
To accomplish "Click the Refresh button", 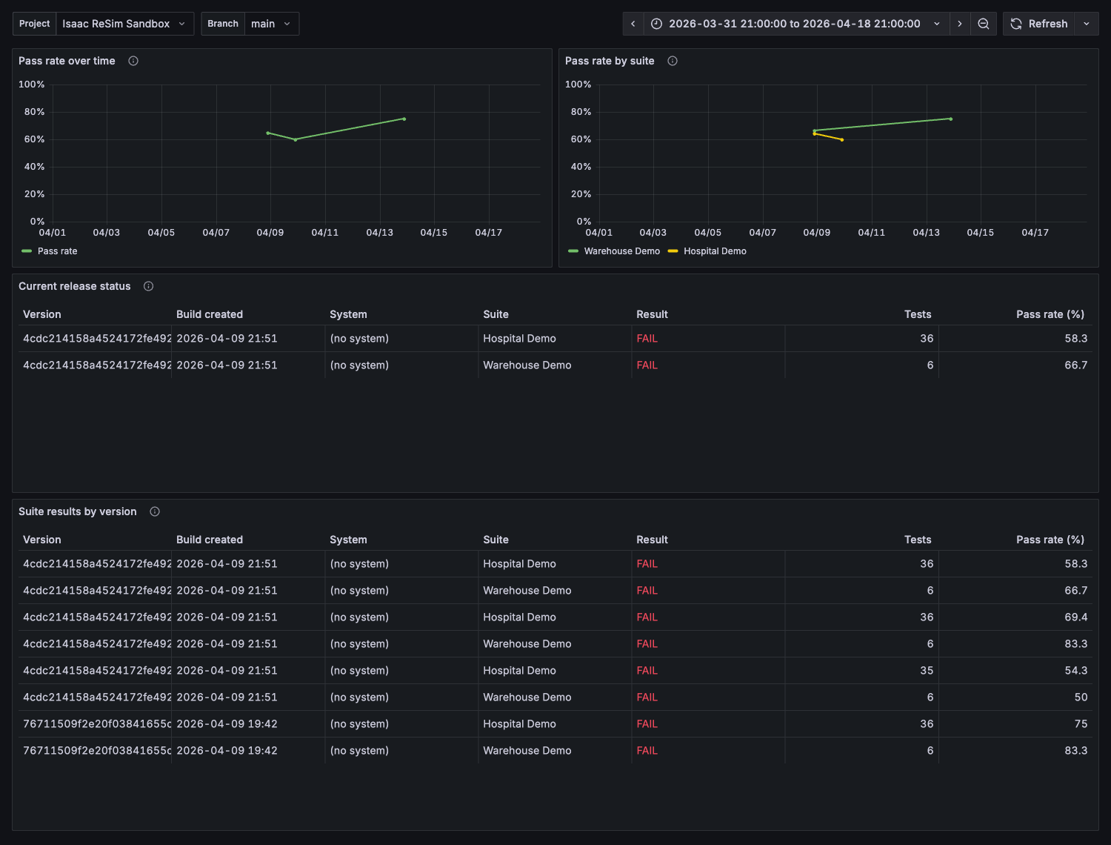I will pyautogui.click(x=1039, y=24).
